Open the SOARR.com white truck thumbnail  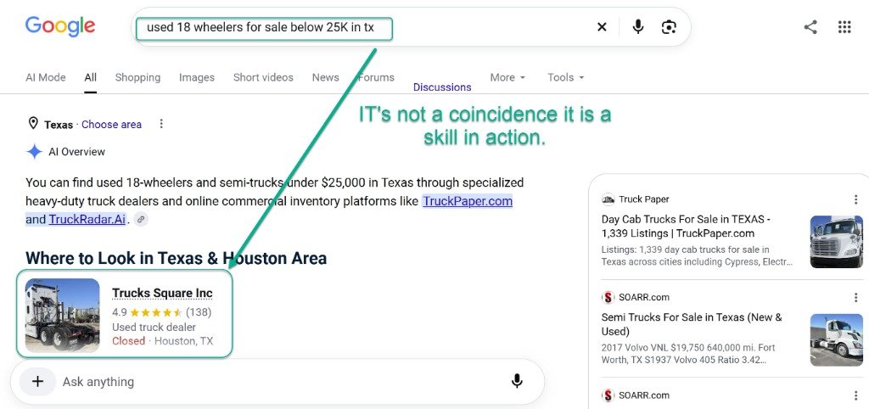click(x=836, y=339)
